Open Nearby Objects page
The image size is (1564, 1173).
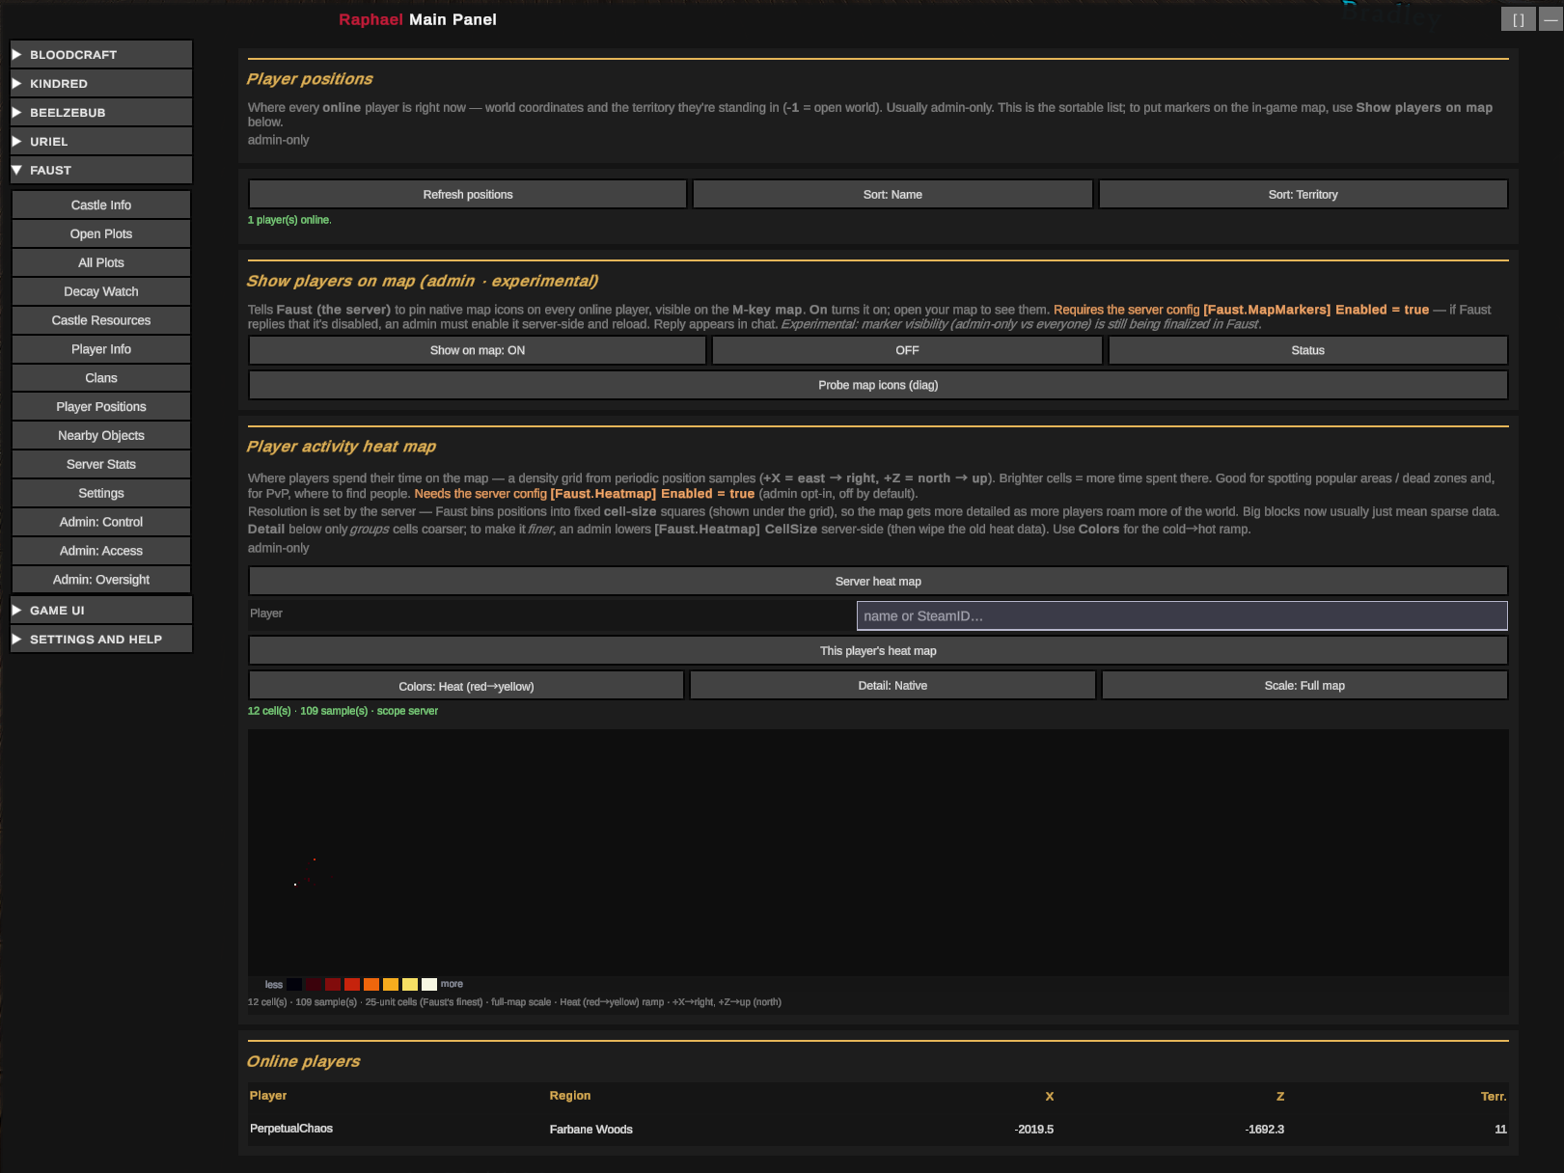click(x=101, y=436)
